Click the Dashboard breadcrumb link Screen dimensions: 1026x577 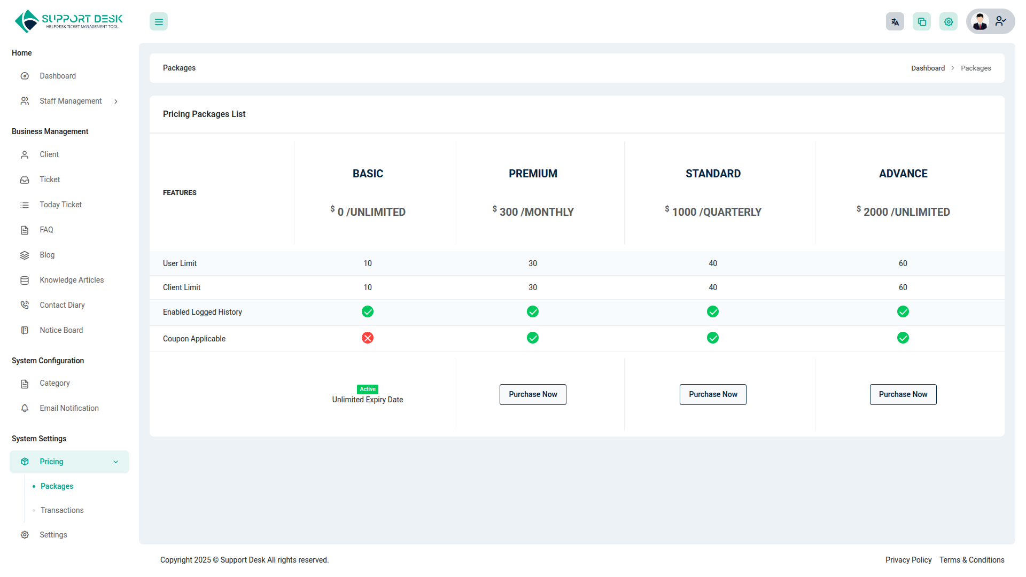click(x=928, y=68)
